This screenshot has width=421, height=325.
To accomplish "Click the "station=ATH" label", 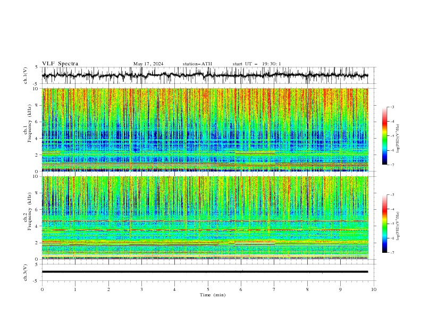I will tap(197, 64).
